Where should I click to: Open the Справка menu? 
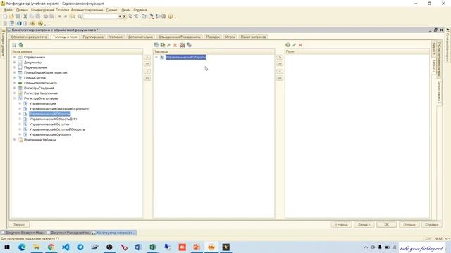coord(140,10)
